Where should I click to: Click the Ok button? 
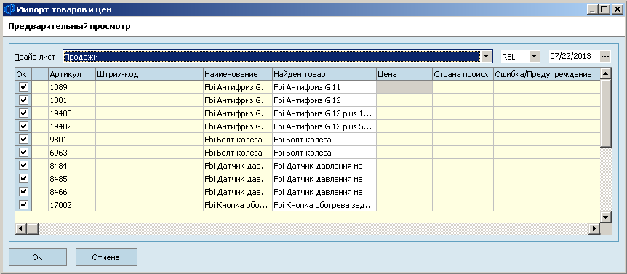point(37,257)
